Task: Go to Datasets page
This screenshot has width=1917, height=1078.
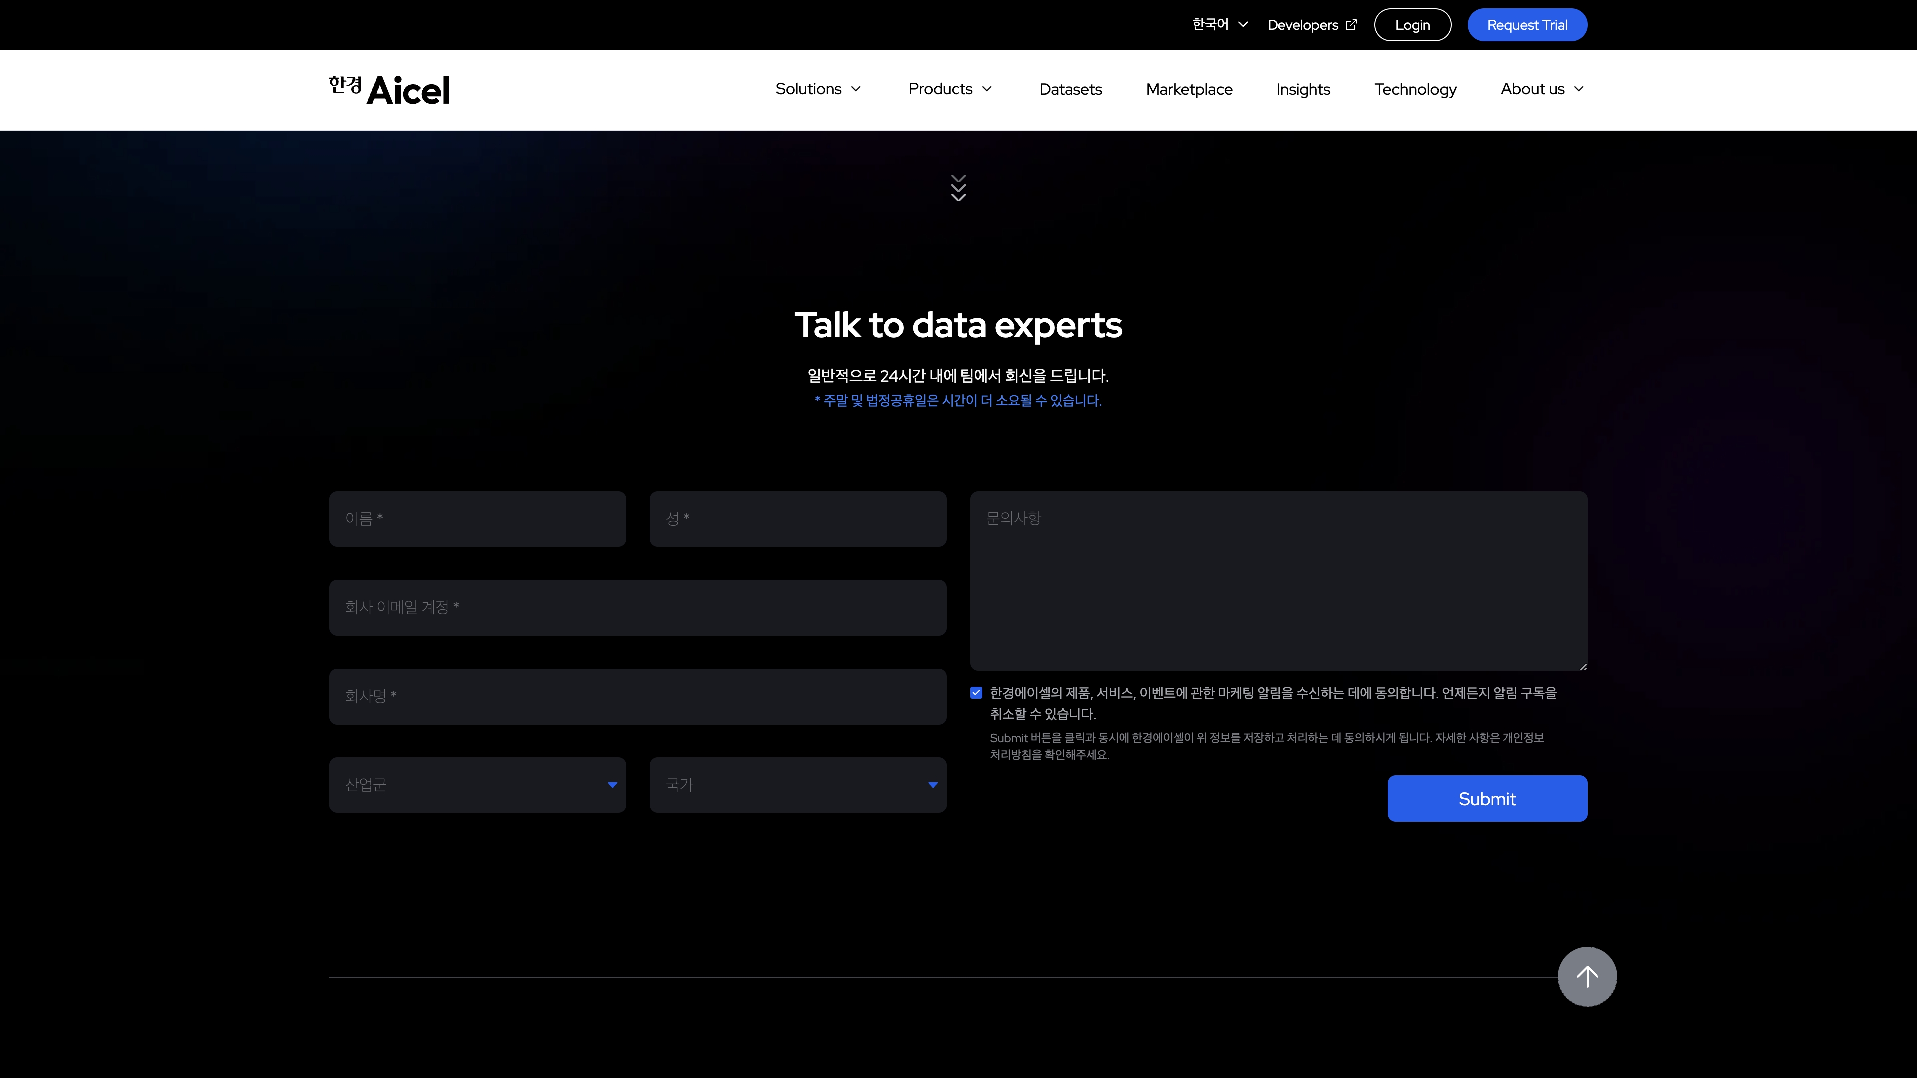Action: coord(1070,89)
